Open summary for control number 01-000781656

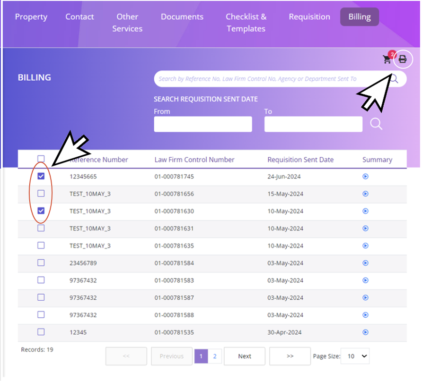coord(365,194)
